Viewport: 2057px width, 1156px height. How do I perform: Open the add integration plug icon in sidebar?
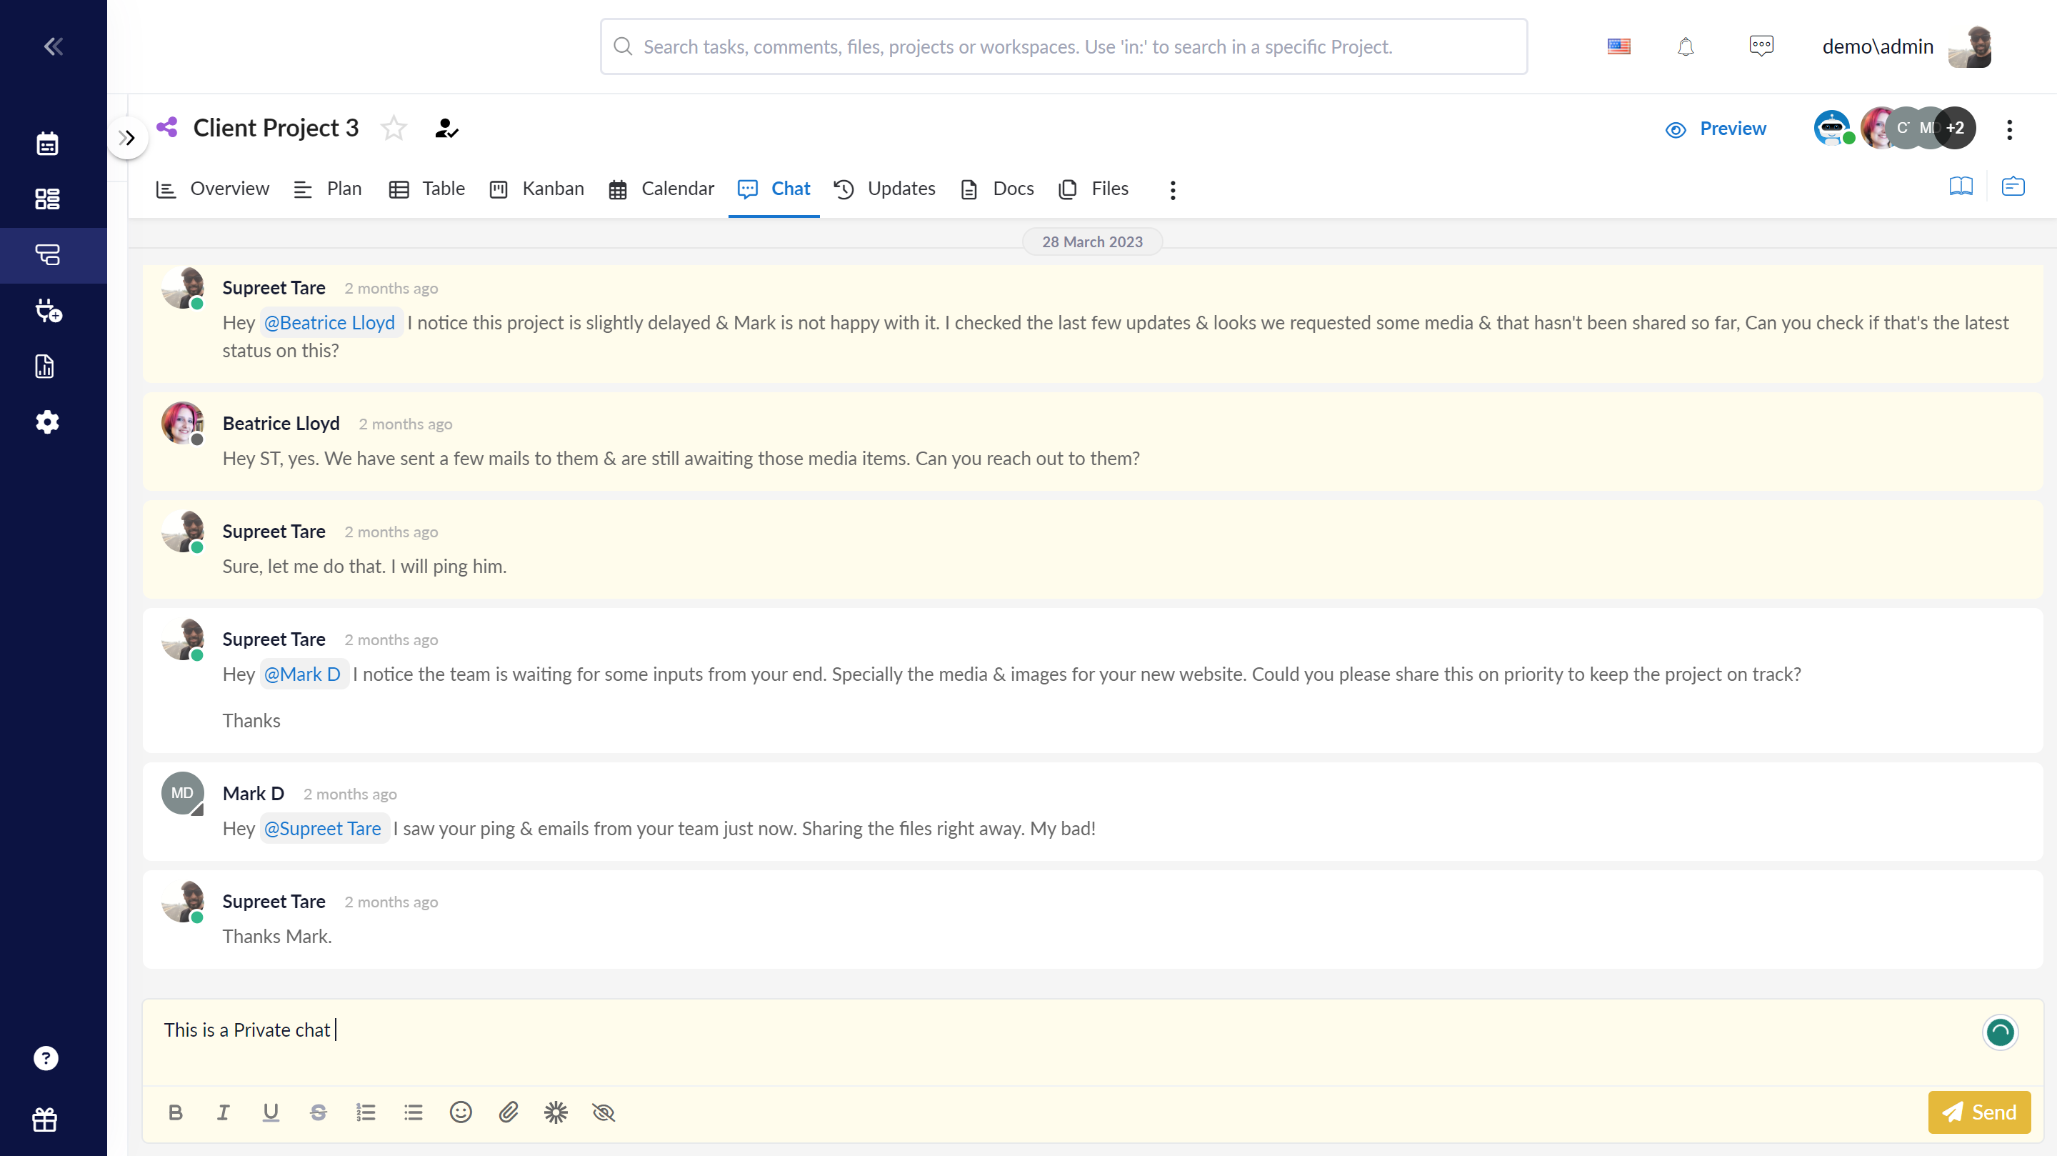48,312
